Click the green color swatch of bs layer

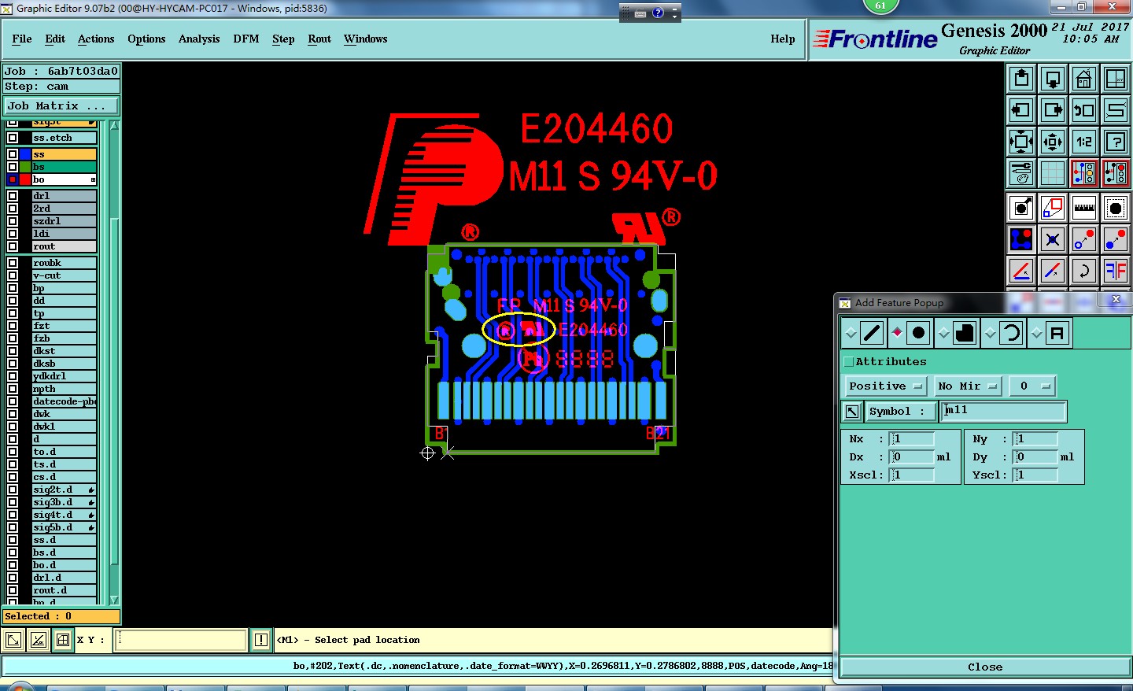(x=25, y=167)
